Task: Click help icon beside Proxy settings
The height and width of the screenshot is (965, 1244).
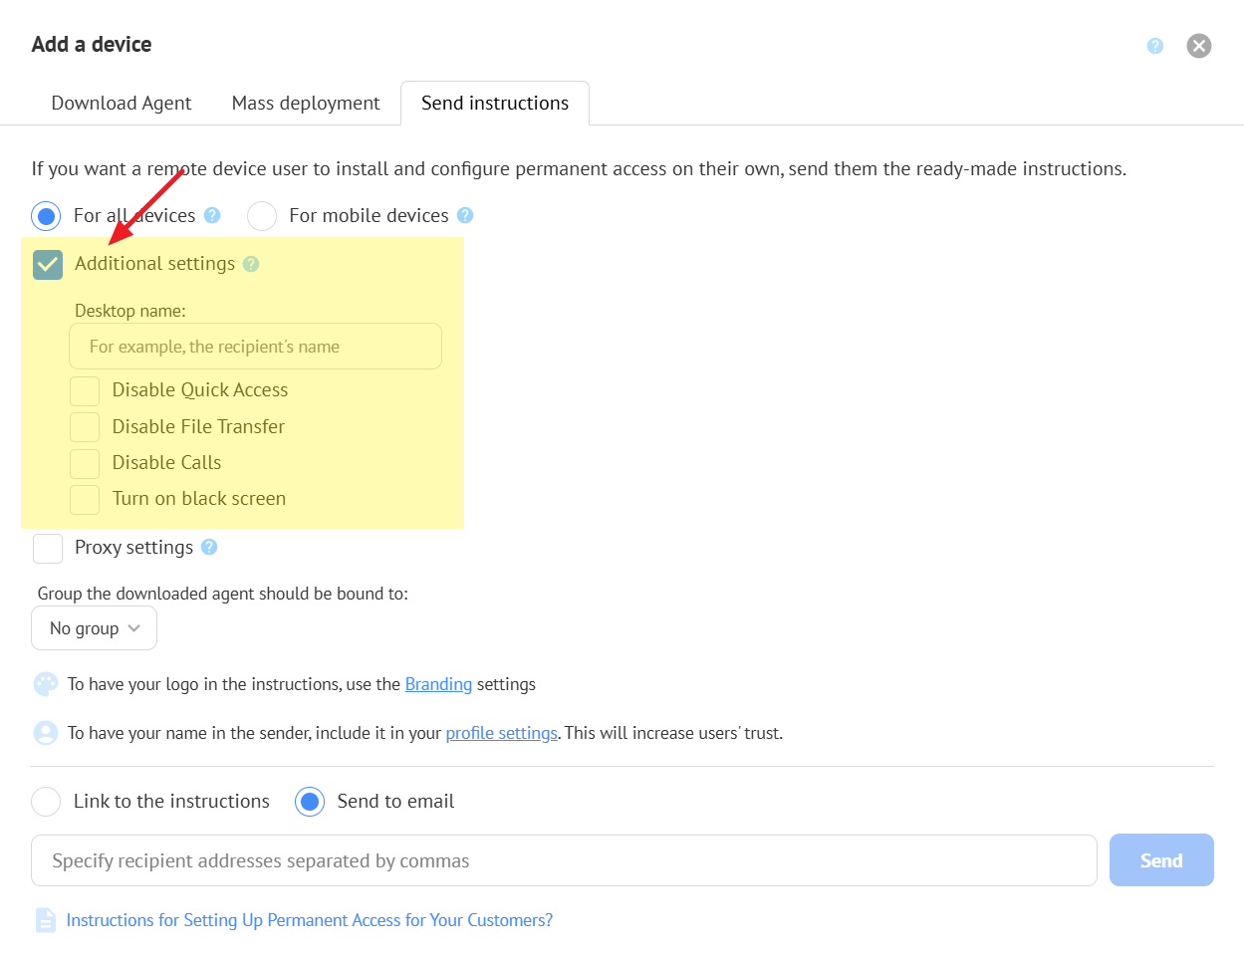Action: pos(209,547)
